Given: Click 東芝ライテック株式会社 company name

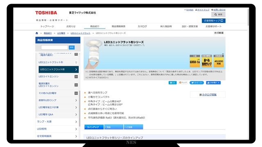Looking at the screenshot, I should [x=83, y=13].
